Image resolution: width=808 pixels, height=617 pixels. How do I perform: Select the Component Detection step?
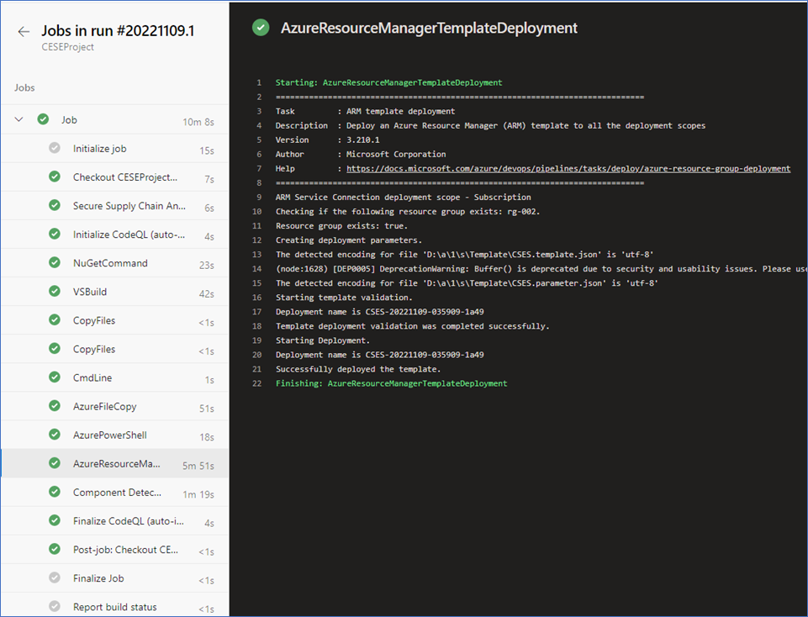click(x=115, y=493)
